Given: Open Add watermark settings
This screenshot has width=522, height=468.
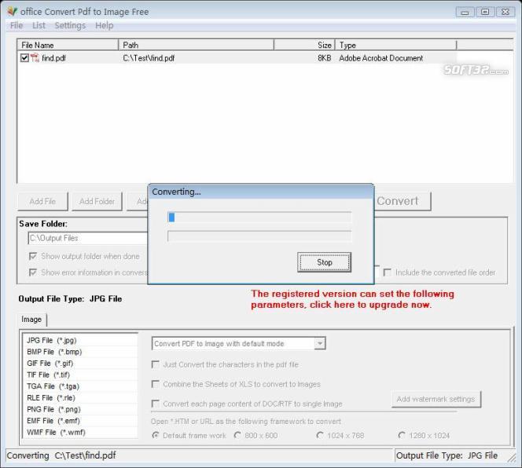Looking at the screenshot, I should coord(436,399).
